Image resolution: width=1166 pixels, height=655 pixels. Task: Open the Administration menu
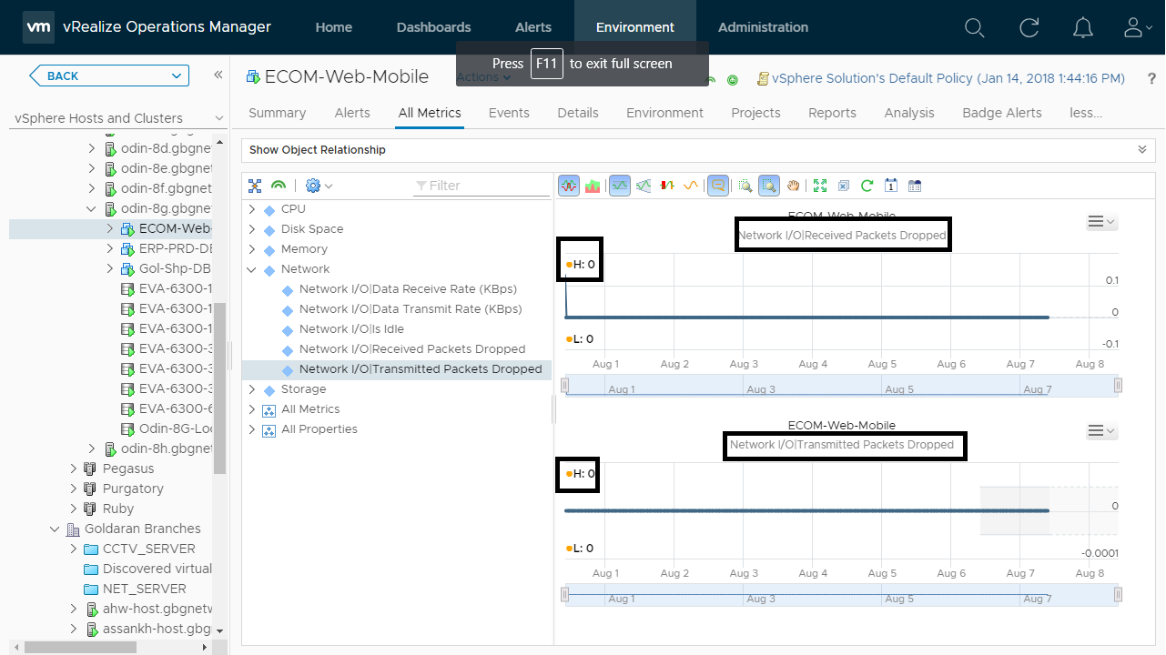coord(763,27)
